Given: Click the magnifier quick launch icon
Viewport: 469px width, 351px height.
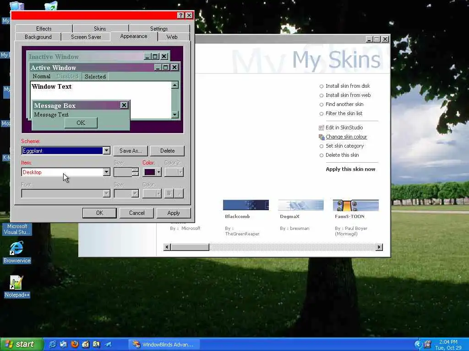Looking at the screenshot, I should point(96,344).
